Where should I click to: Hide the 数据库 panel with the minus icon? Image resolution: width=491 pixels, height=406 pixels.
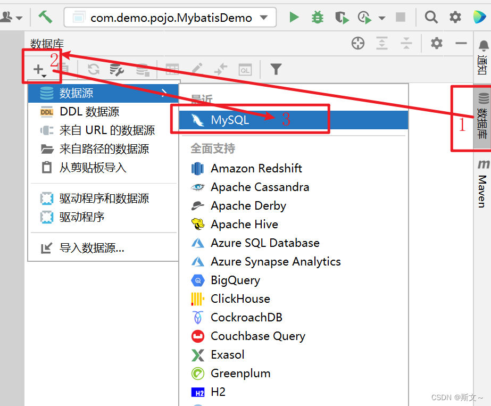click(x=461, y=43)
